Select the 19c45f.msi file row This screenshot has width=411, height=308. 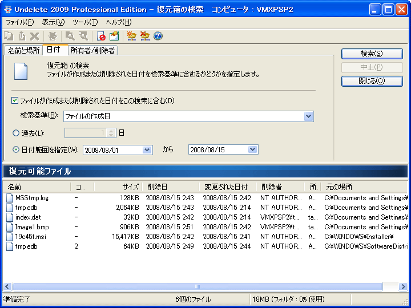(x=205, y=237)
